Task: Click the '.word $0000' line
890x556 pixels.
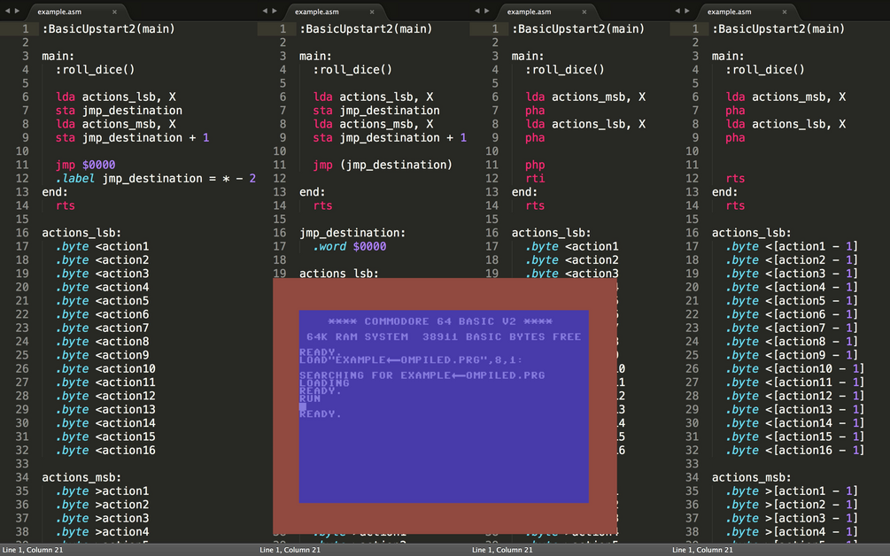Action: (350, 247)
